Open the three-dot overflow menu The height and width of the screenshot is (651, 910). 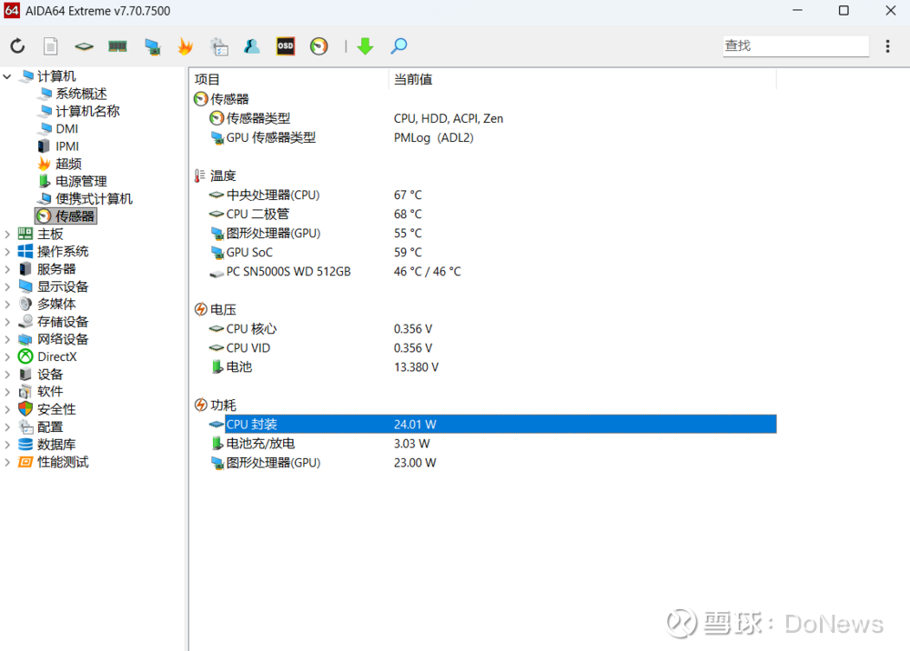click(887, 45)
